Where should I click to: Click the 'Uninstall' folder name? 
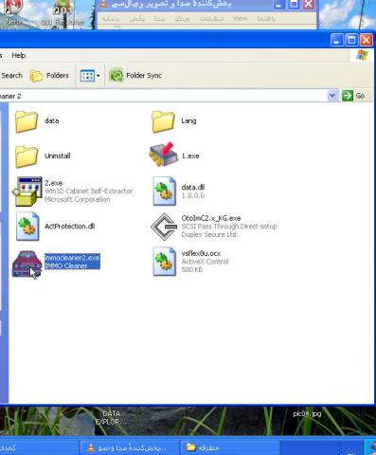[x=58, y=156]
